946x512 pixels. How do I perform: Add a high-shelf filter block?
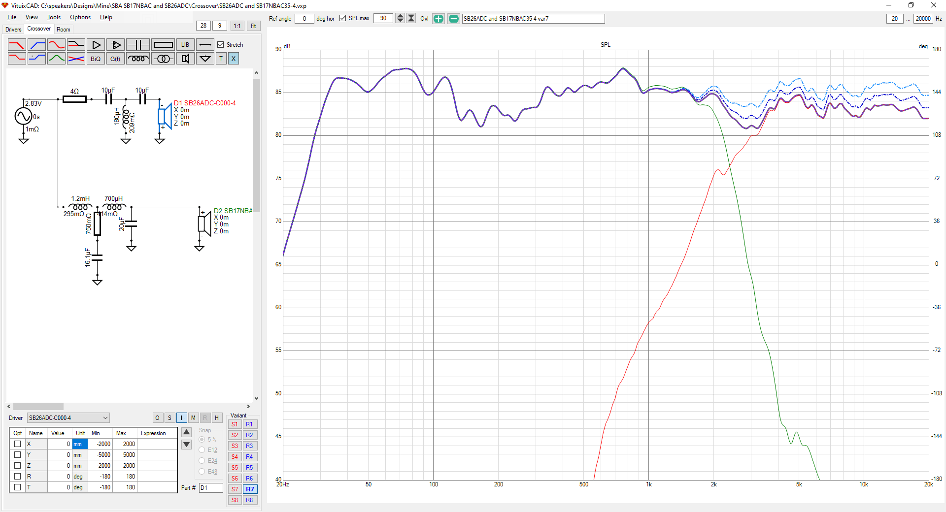tap(36, 59)
